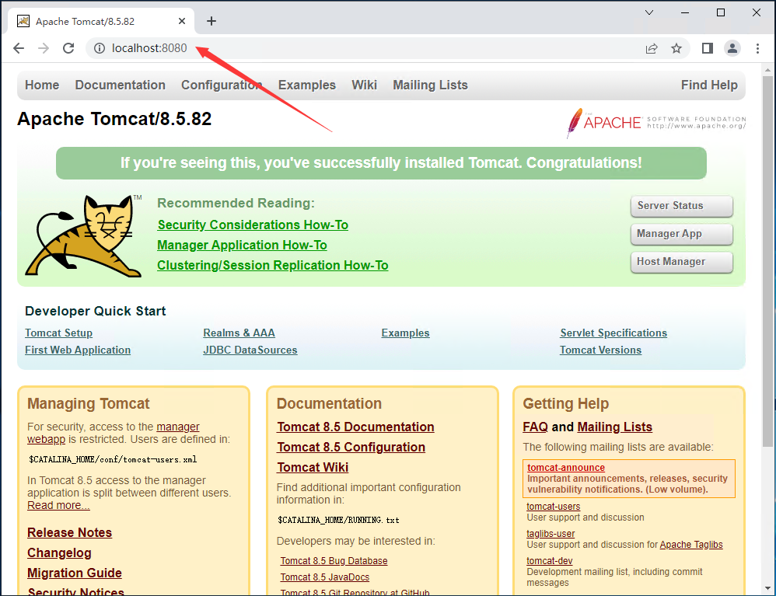This screenshot has width=776, height=596.
Task: Open the tab search chevron
Action: [649, 12]
